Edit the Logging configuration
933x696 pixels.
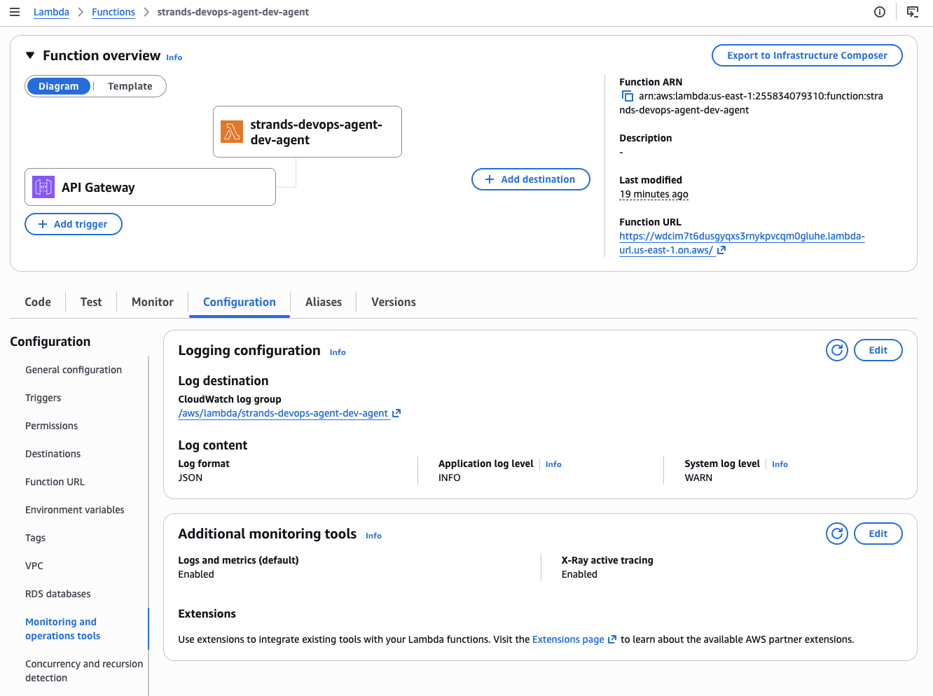878,350
